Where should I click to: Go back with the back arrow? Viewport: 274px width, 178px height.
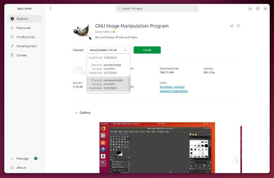51,8
